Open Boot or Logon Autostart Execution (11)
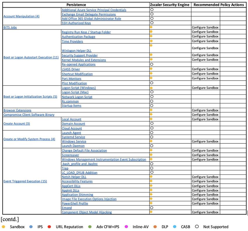Screen dimensions: 248x231 (x=31, y=57)
